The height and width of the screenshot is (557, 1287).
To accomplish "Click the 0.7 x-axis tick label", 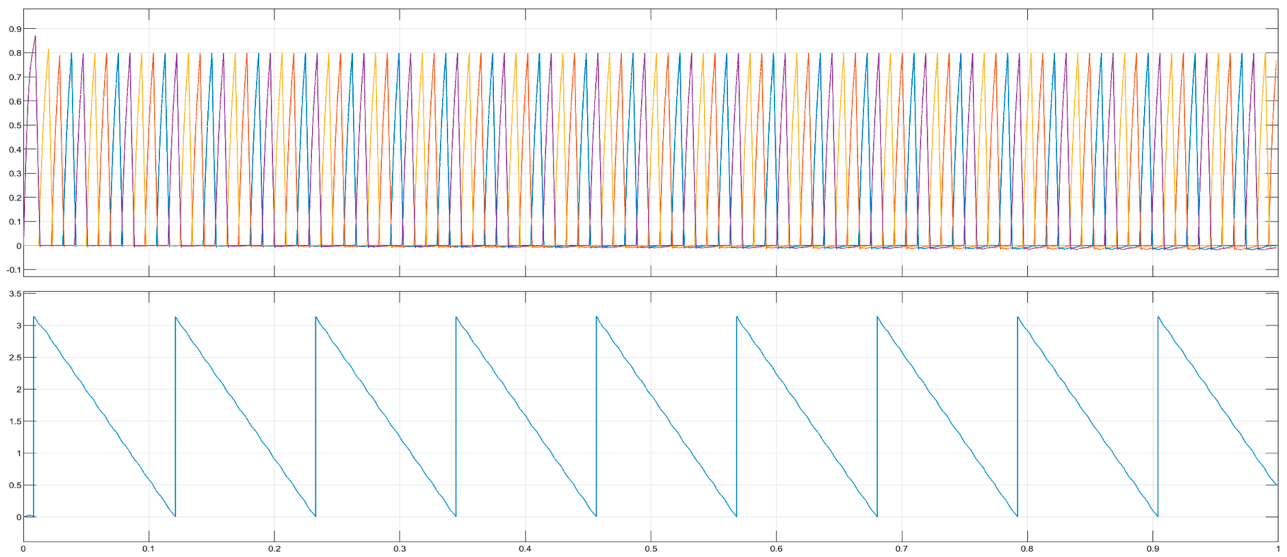I will [902, 549].
